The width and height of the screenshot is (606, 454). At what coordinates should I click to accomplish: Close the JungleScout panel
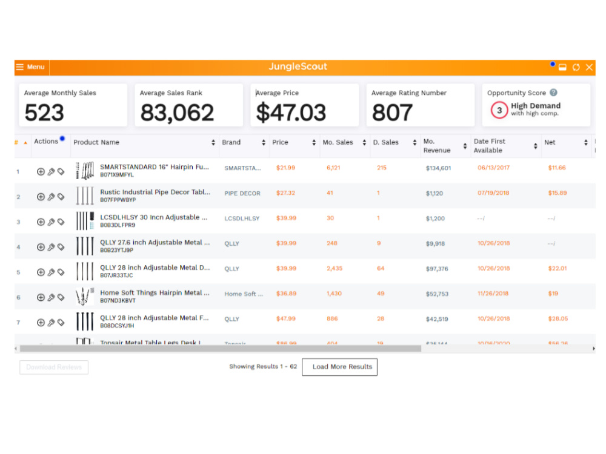click(x=589, y=67)
